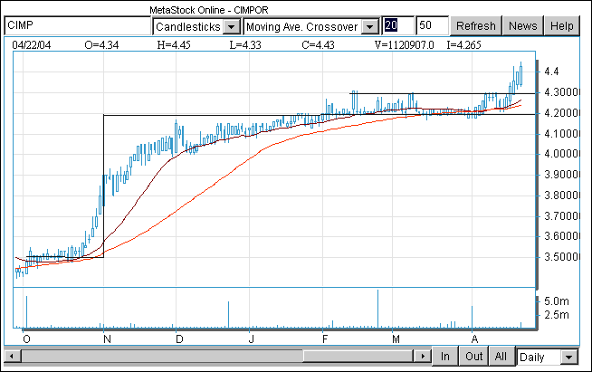Expand the Moving Ave. Crossover dropdown arrow
This screenshot has height=372, width=592.
[370, 27]
